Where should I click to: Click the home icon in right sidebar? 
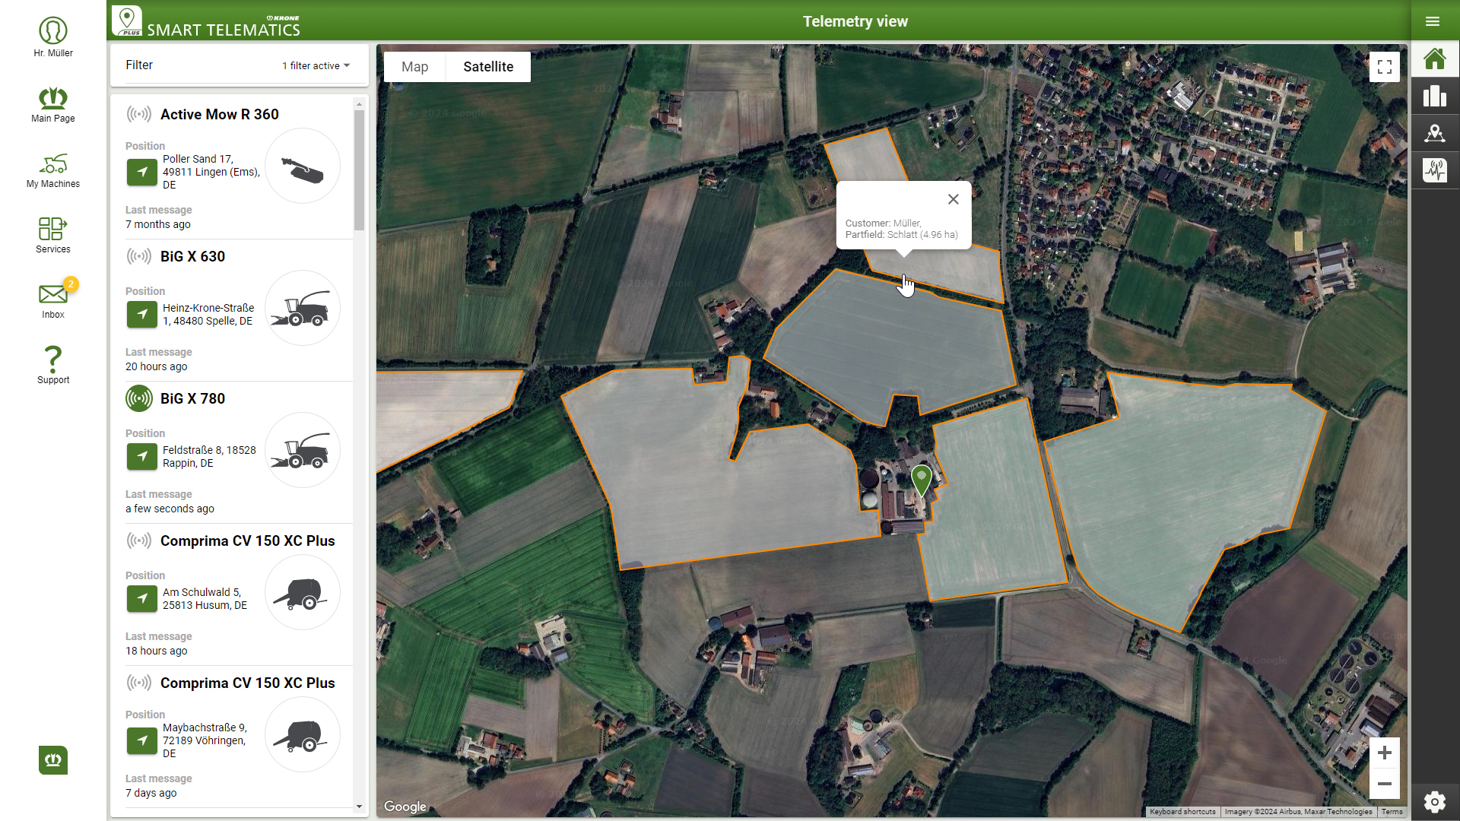pos(1434,59)
